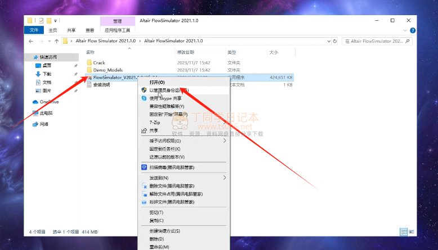Choose 删除(D) from context menu

point(184,239)
